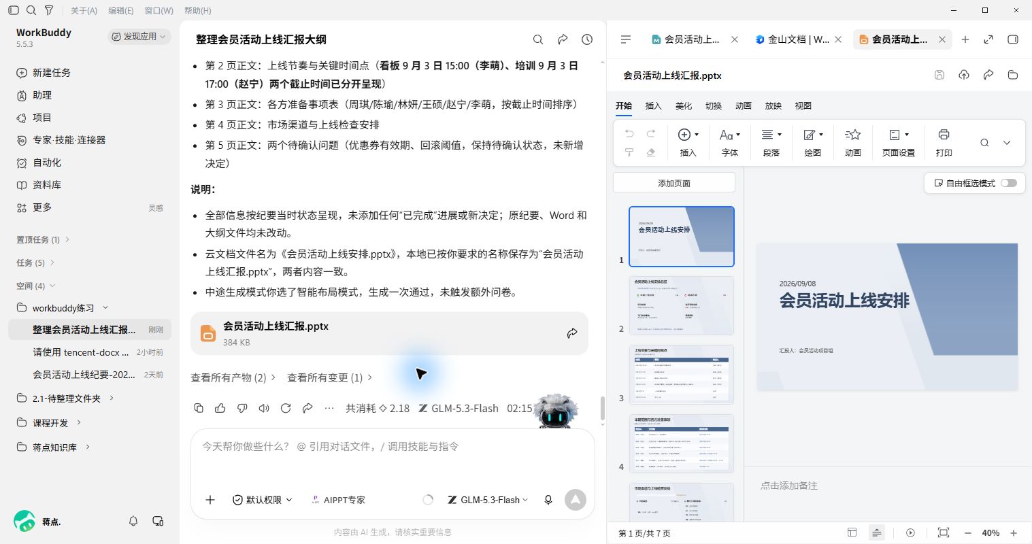Play the response aloud with speaker icon
This screenshot has width=1032, height=544.
(264, 408)
